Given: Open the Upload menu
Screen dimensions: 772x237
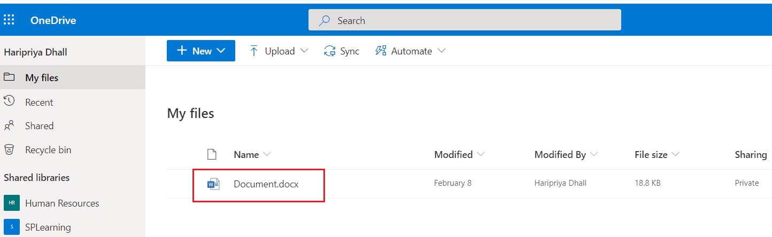Looking at the screenshot, I should coord(279,51).
